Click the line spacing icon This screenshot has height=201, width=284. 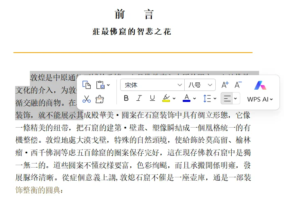click(207, 99)
